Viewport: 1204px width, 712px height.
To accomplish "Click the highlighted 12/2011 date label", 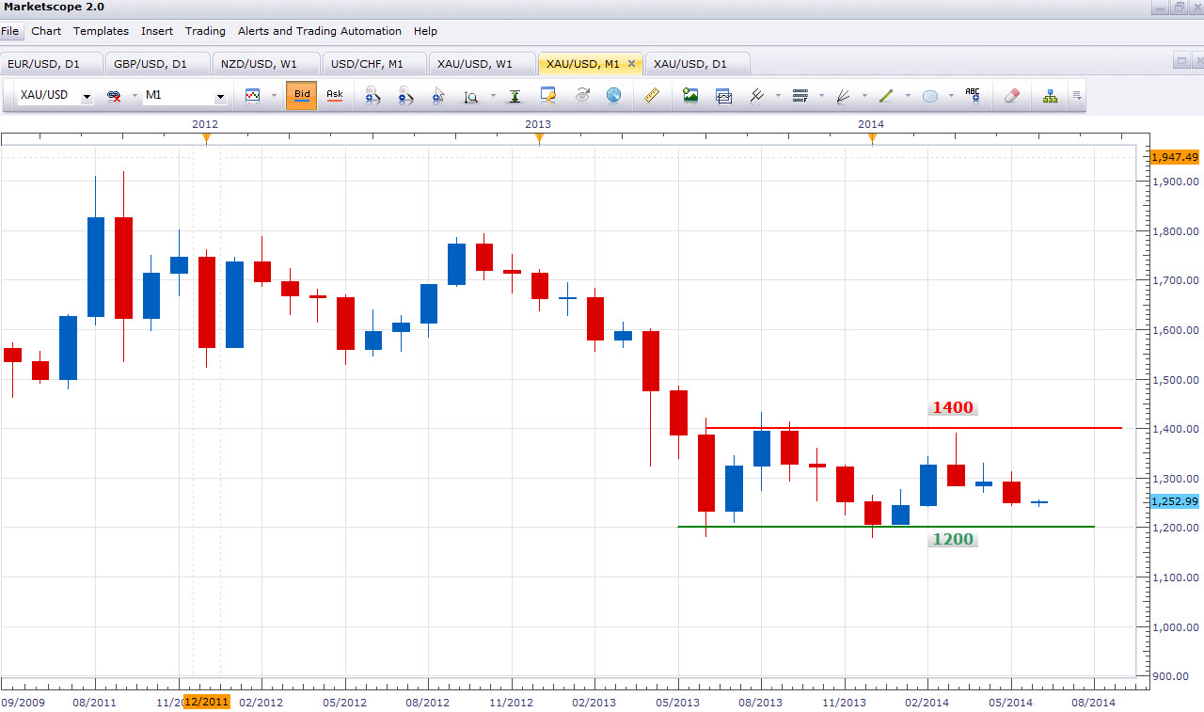I will (206, 702).
